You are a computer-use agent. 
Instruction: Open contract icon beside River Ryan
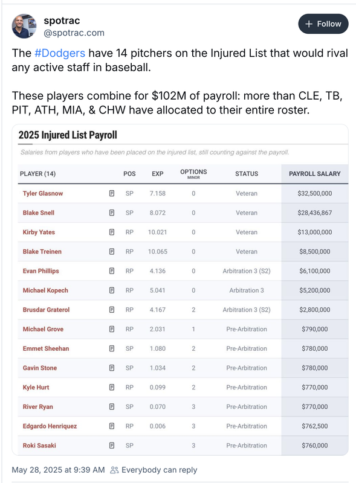point(112,407)
